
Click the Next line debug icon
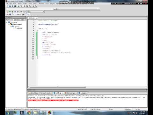(12, 14)
